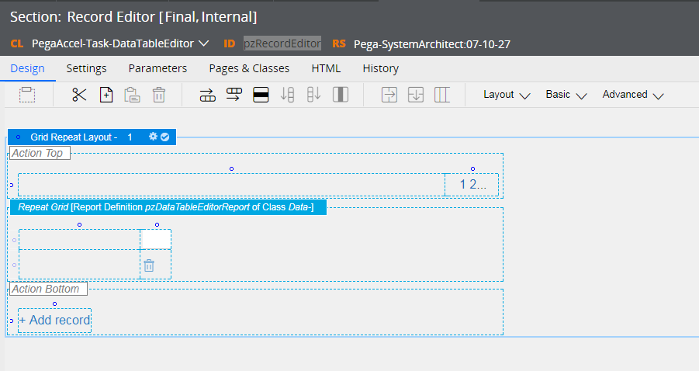Click the delete row trash icon in grid
699x371 pixels.
[149, 265]
